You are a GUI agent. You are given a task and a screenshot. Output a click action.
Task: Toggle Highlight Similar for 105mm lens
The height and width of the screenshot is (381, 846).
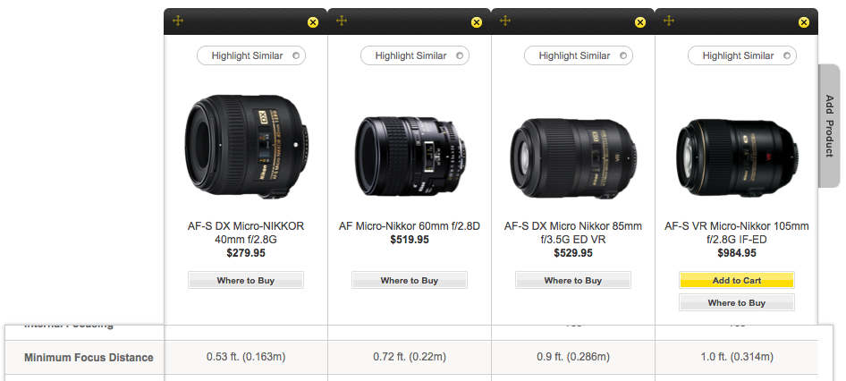click(742, 55)
